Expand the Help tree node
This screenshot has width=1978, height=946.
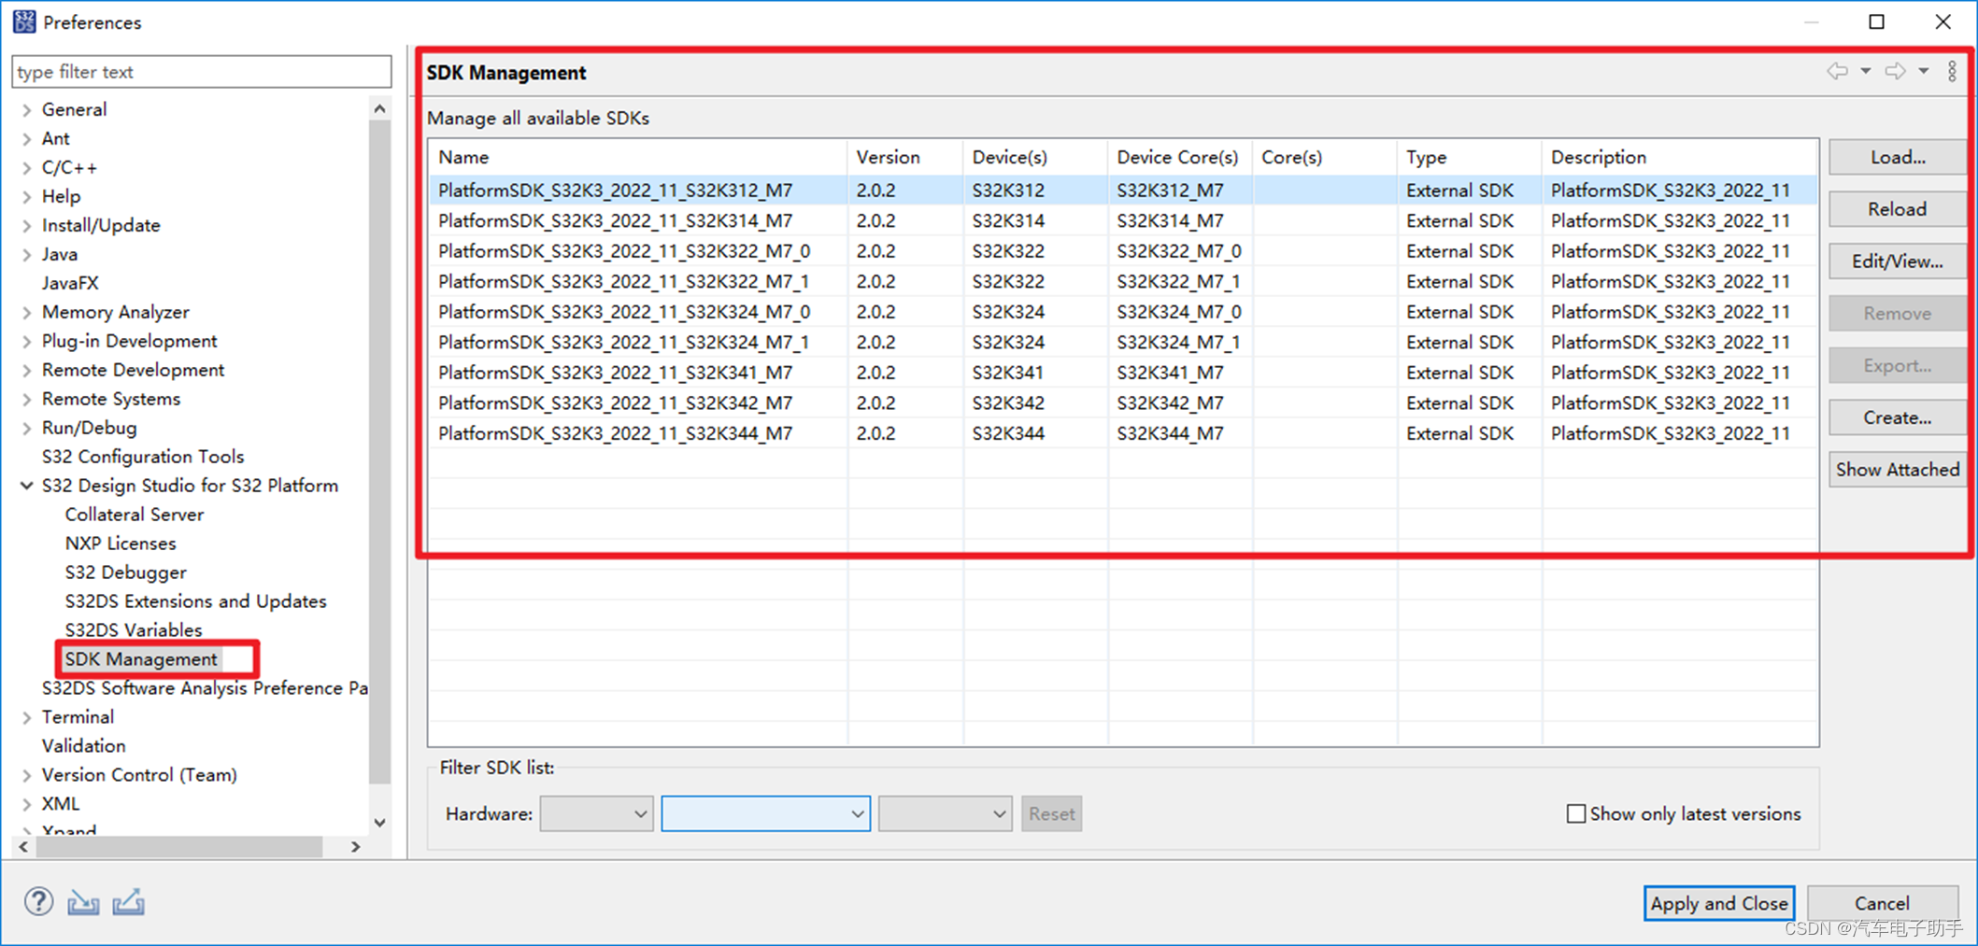[27, 197]
